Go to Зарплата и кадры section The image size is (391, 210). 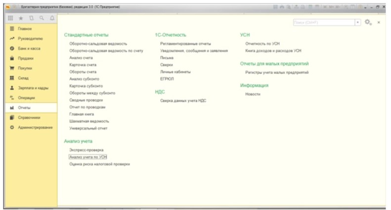click(x=33, y=88)
